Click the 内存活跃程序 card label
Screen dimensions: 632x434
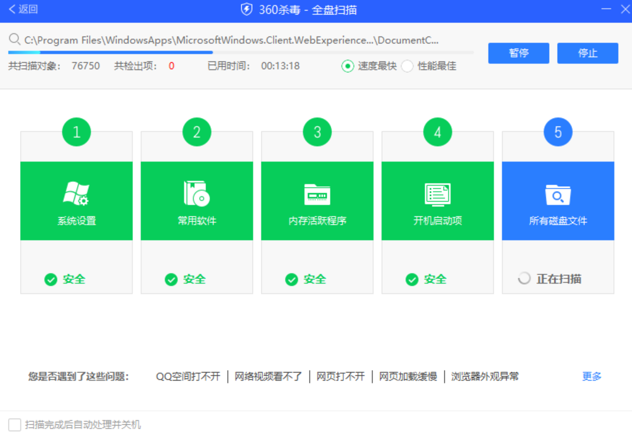317,221
